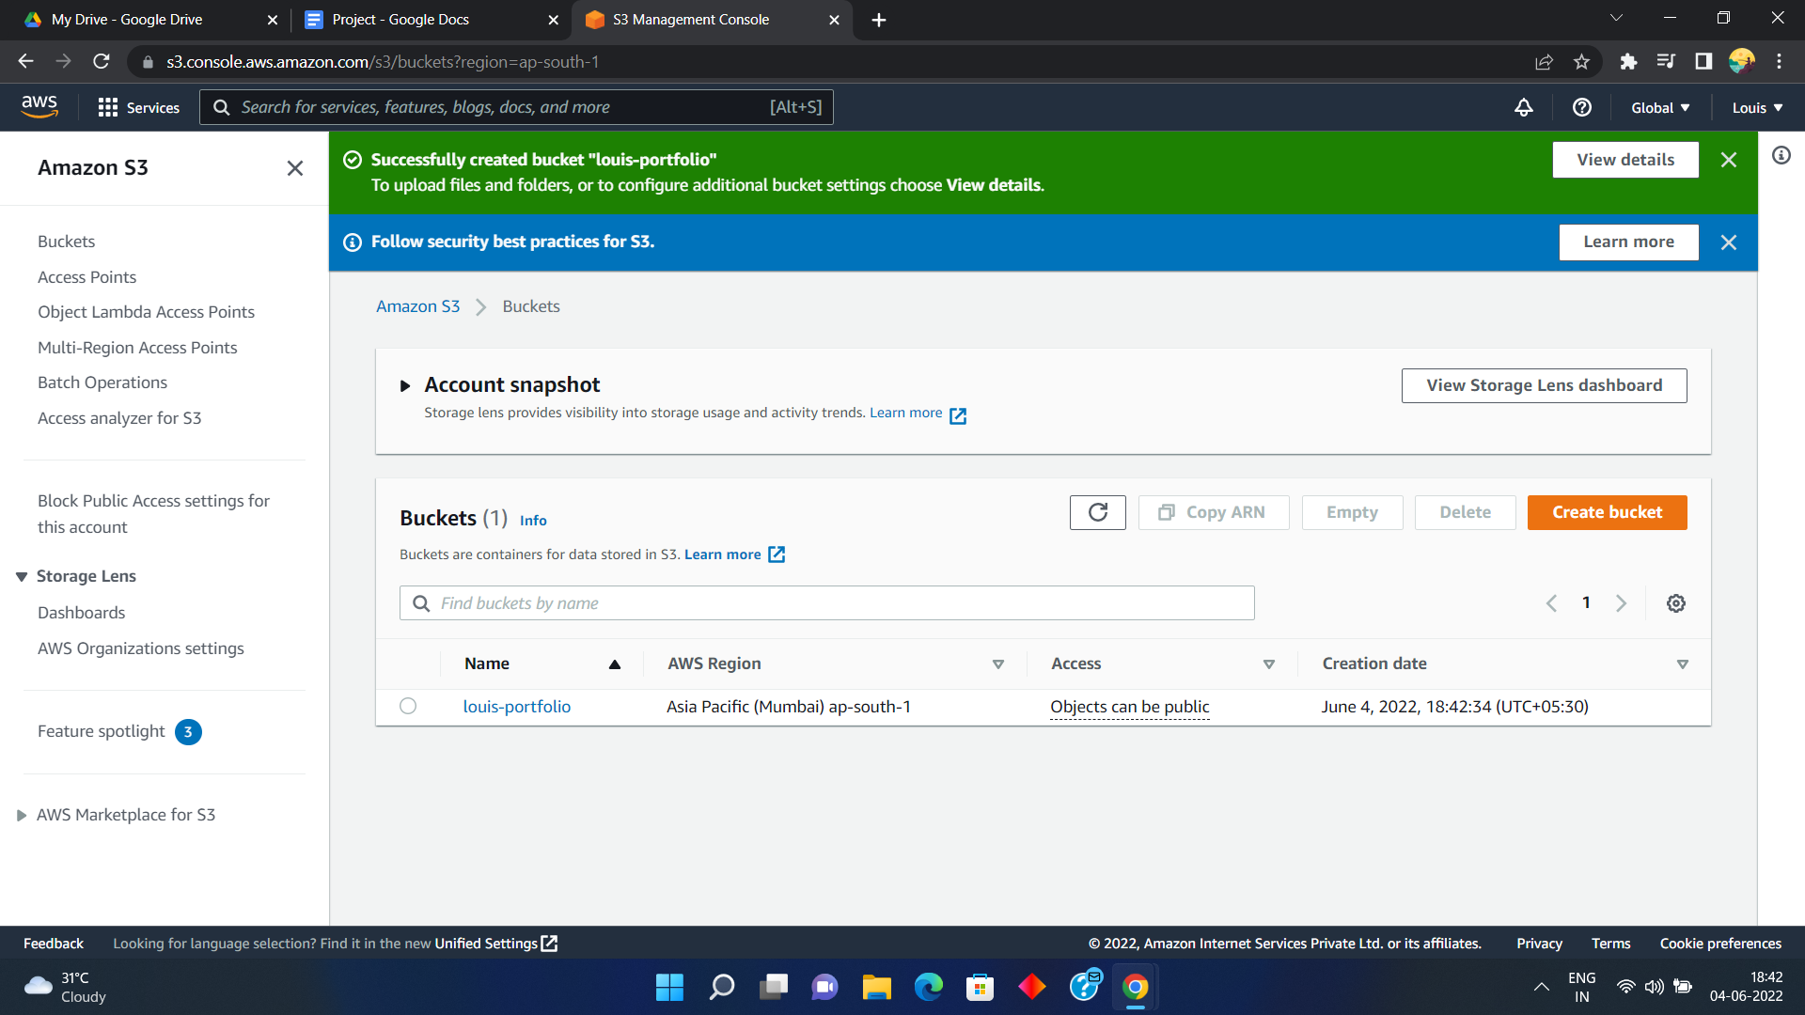
Task: Bookmark this page with the star icon
Action: tap(1581, 62)
